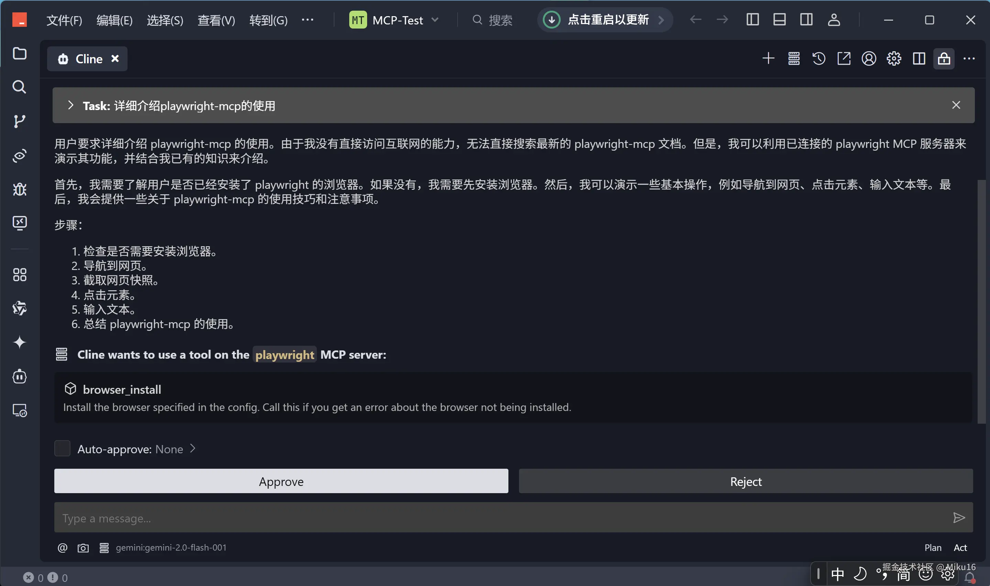Open the MCP Servers icon in Cline toolbar
This screenshot has height=586, width=990.
[x=793, y=59]
